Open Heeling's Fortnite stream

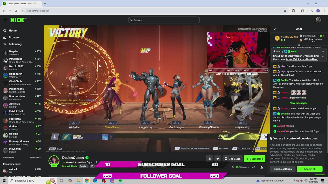22,135
